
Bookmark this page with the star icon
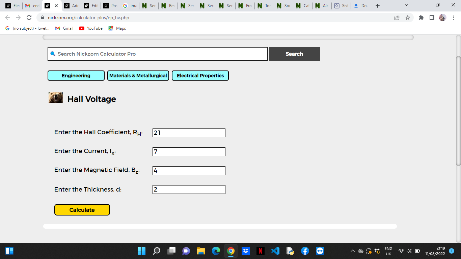(x=408, y=18)
